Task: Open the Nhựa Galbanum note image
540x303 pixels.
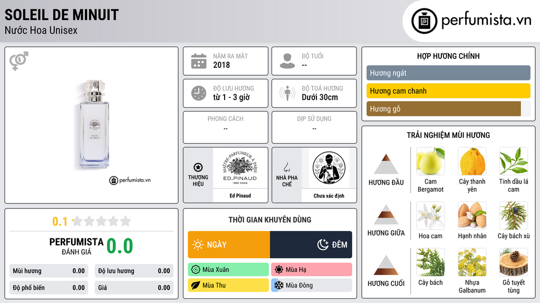Action: click(x=472, y=262)
